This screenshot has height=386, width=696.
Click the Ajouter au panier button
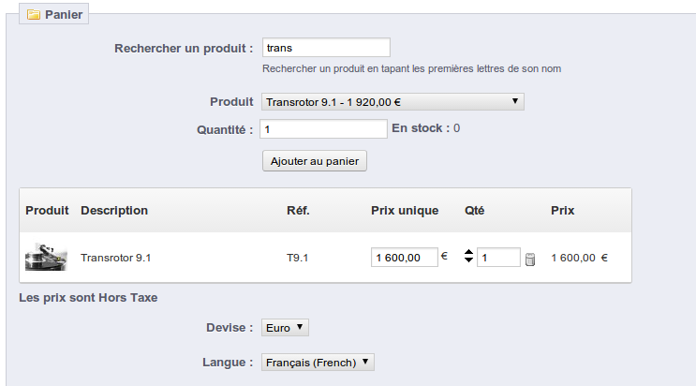[x=315, y=161]
